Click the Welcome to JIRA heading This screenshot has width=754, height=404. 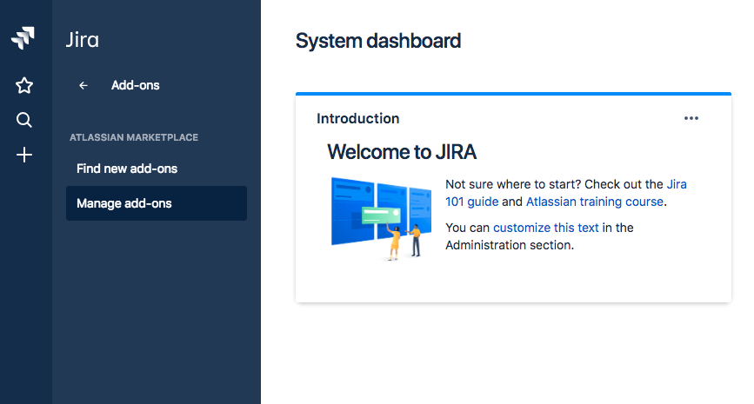402,152
